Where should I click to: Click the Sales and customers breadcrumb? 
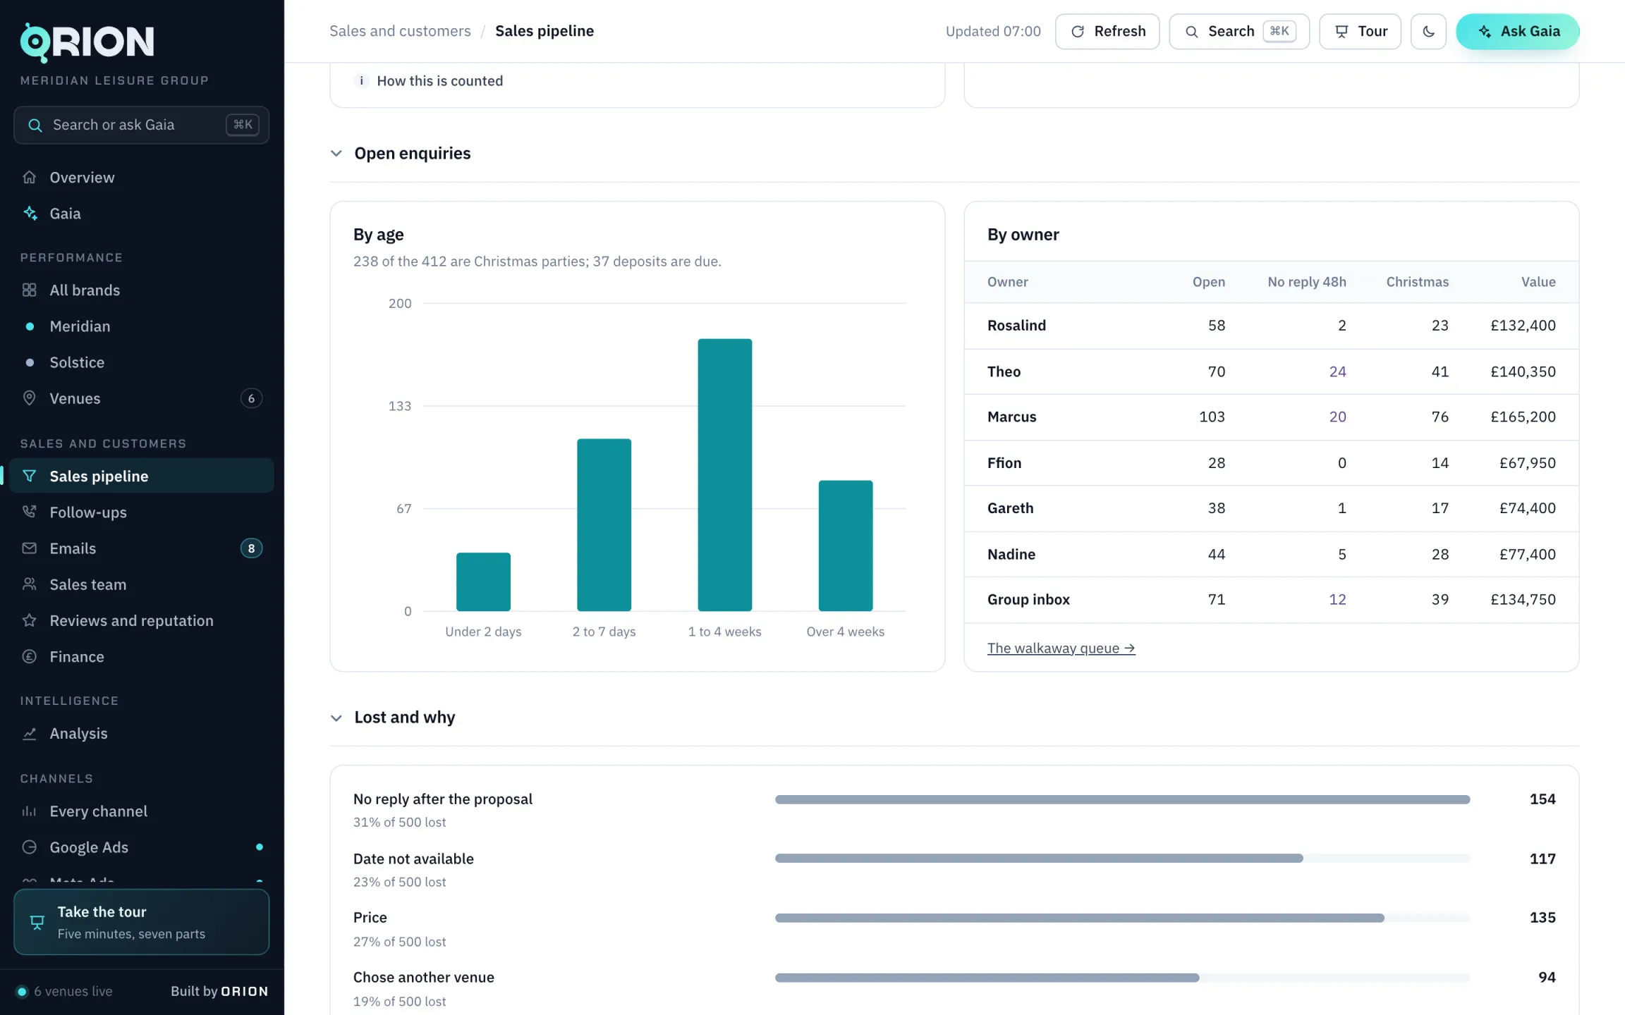click(x=400, y=31)
